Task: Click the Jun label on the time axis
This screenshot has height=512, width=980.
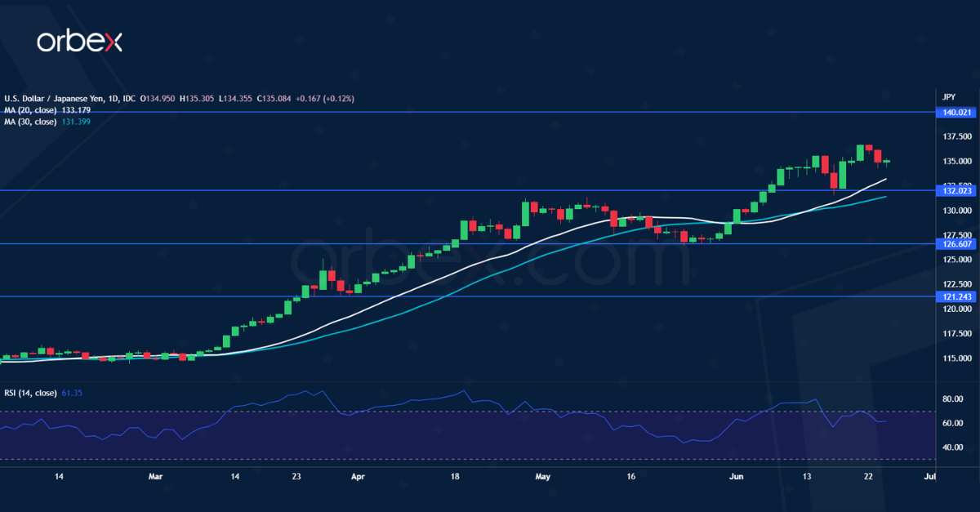Action: [736, 476]
